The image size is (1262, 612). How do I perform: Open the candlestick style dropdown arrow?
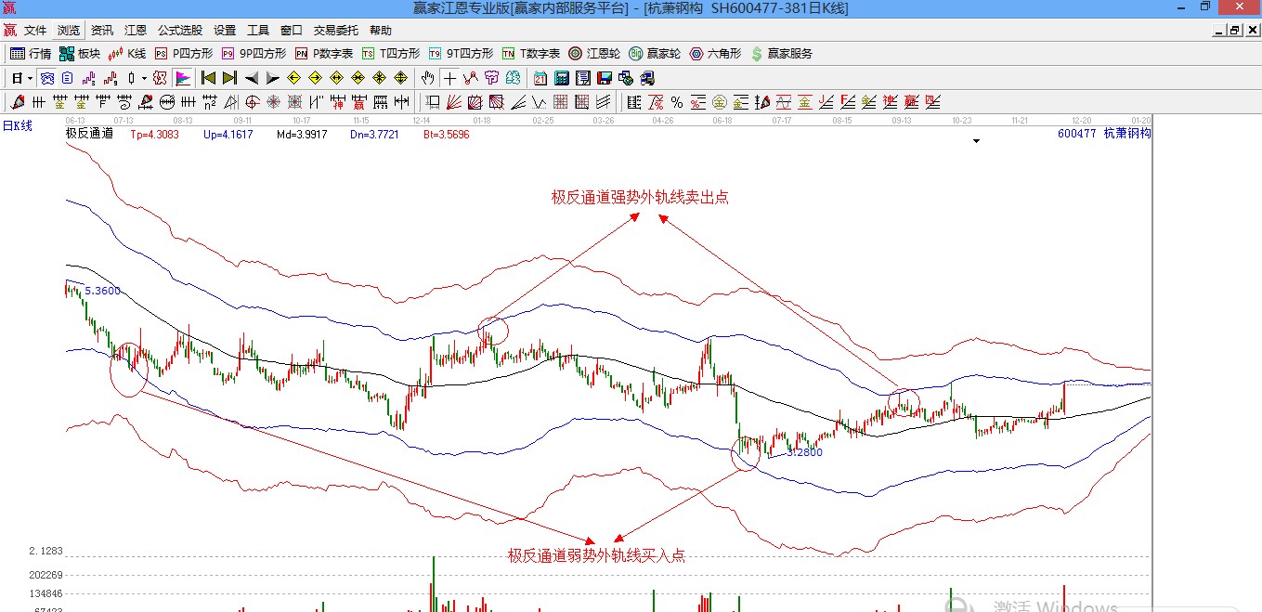144,78
